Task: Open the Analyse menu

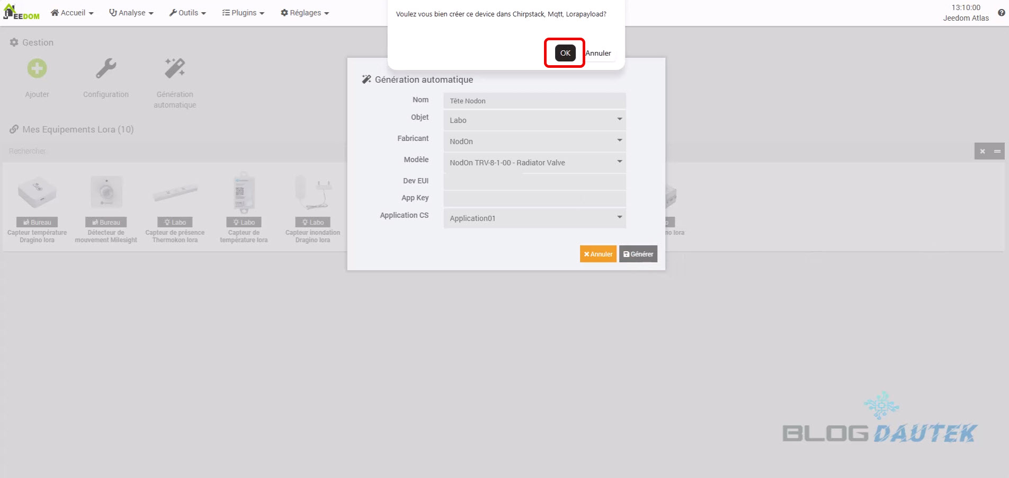Action: (x=131, y=13)
